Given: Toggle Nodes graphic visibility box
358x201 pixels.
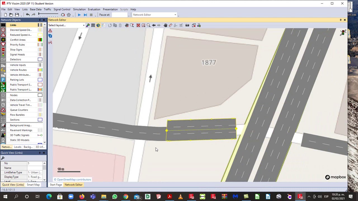Looking at the screenshot, I should point(40,95).
